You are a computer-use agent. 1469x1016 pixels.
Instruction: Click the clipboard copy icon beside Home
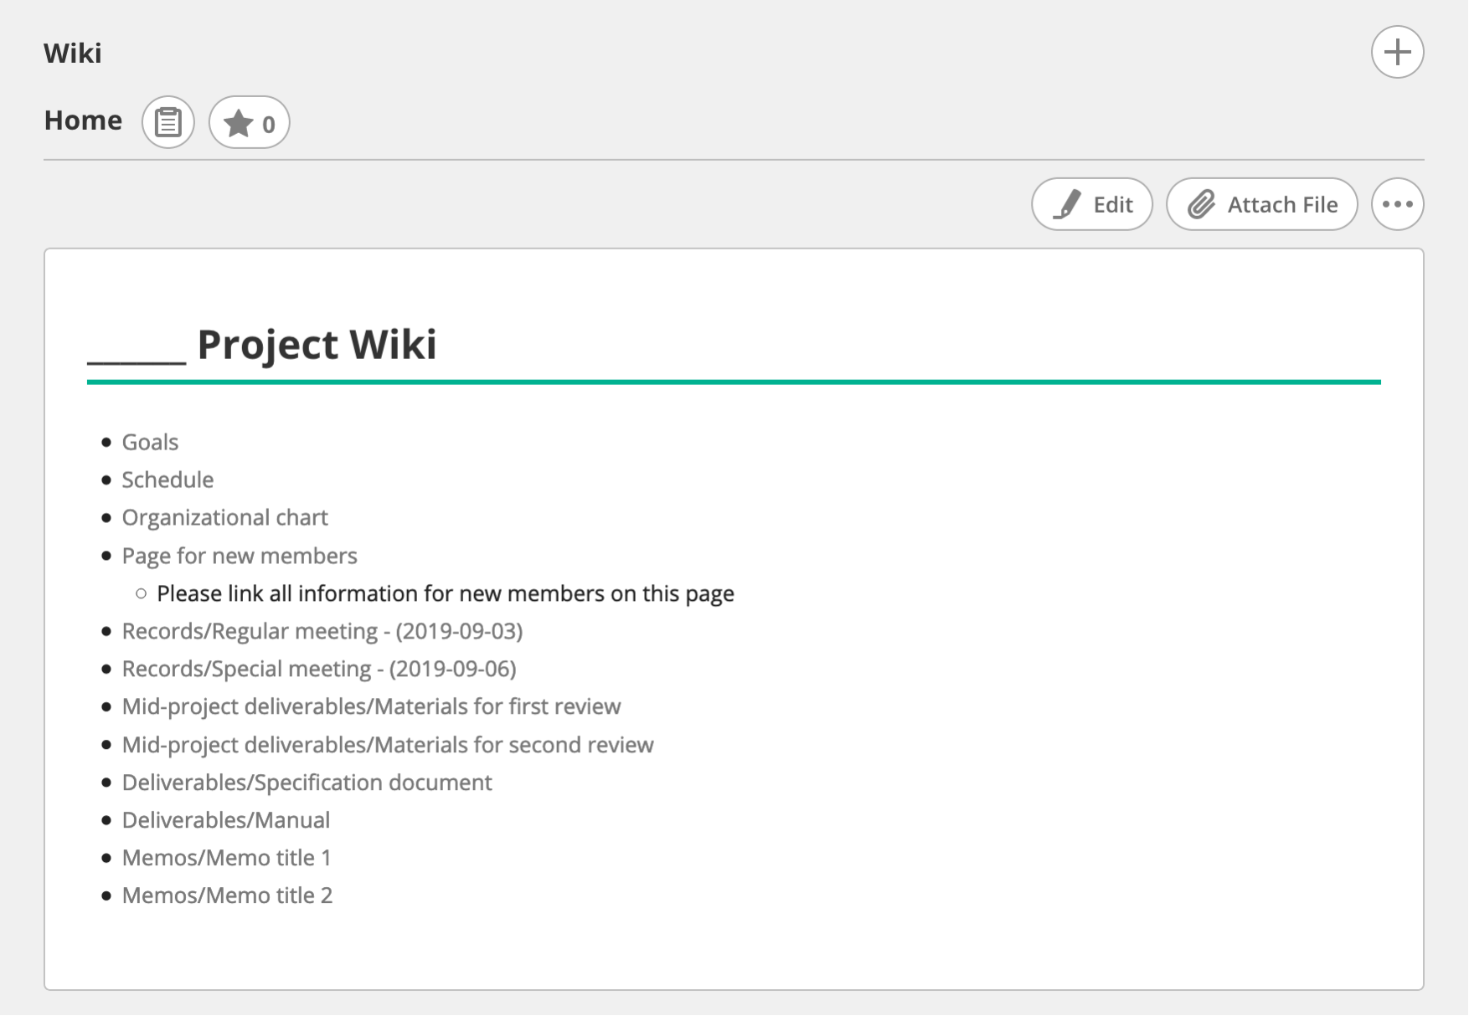[x=168, y=122]
